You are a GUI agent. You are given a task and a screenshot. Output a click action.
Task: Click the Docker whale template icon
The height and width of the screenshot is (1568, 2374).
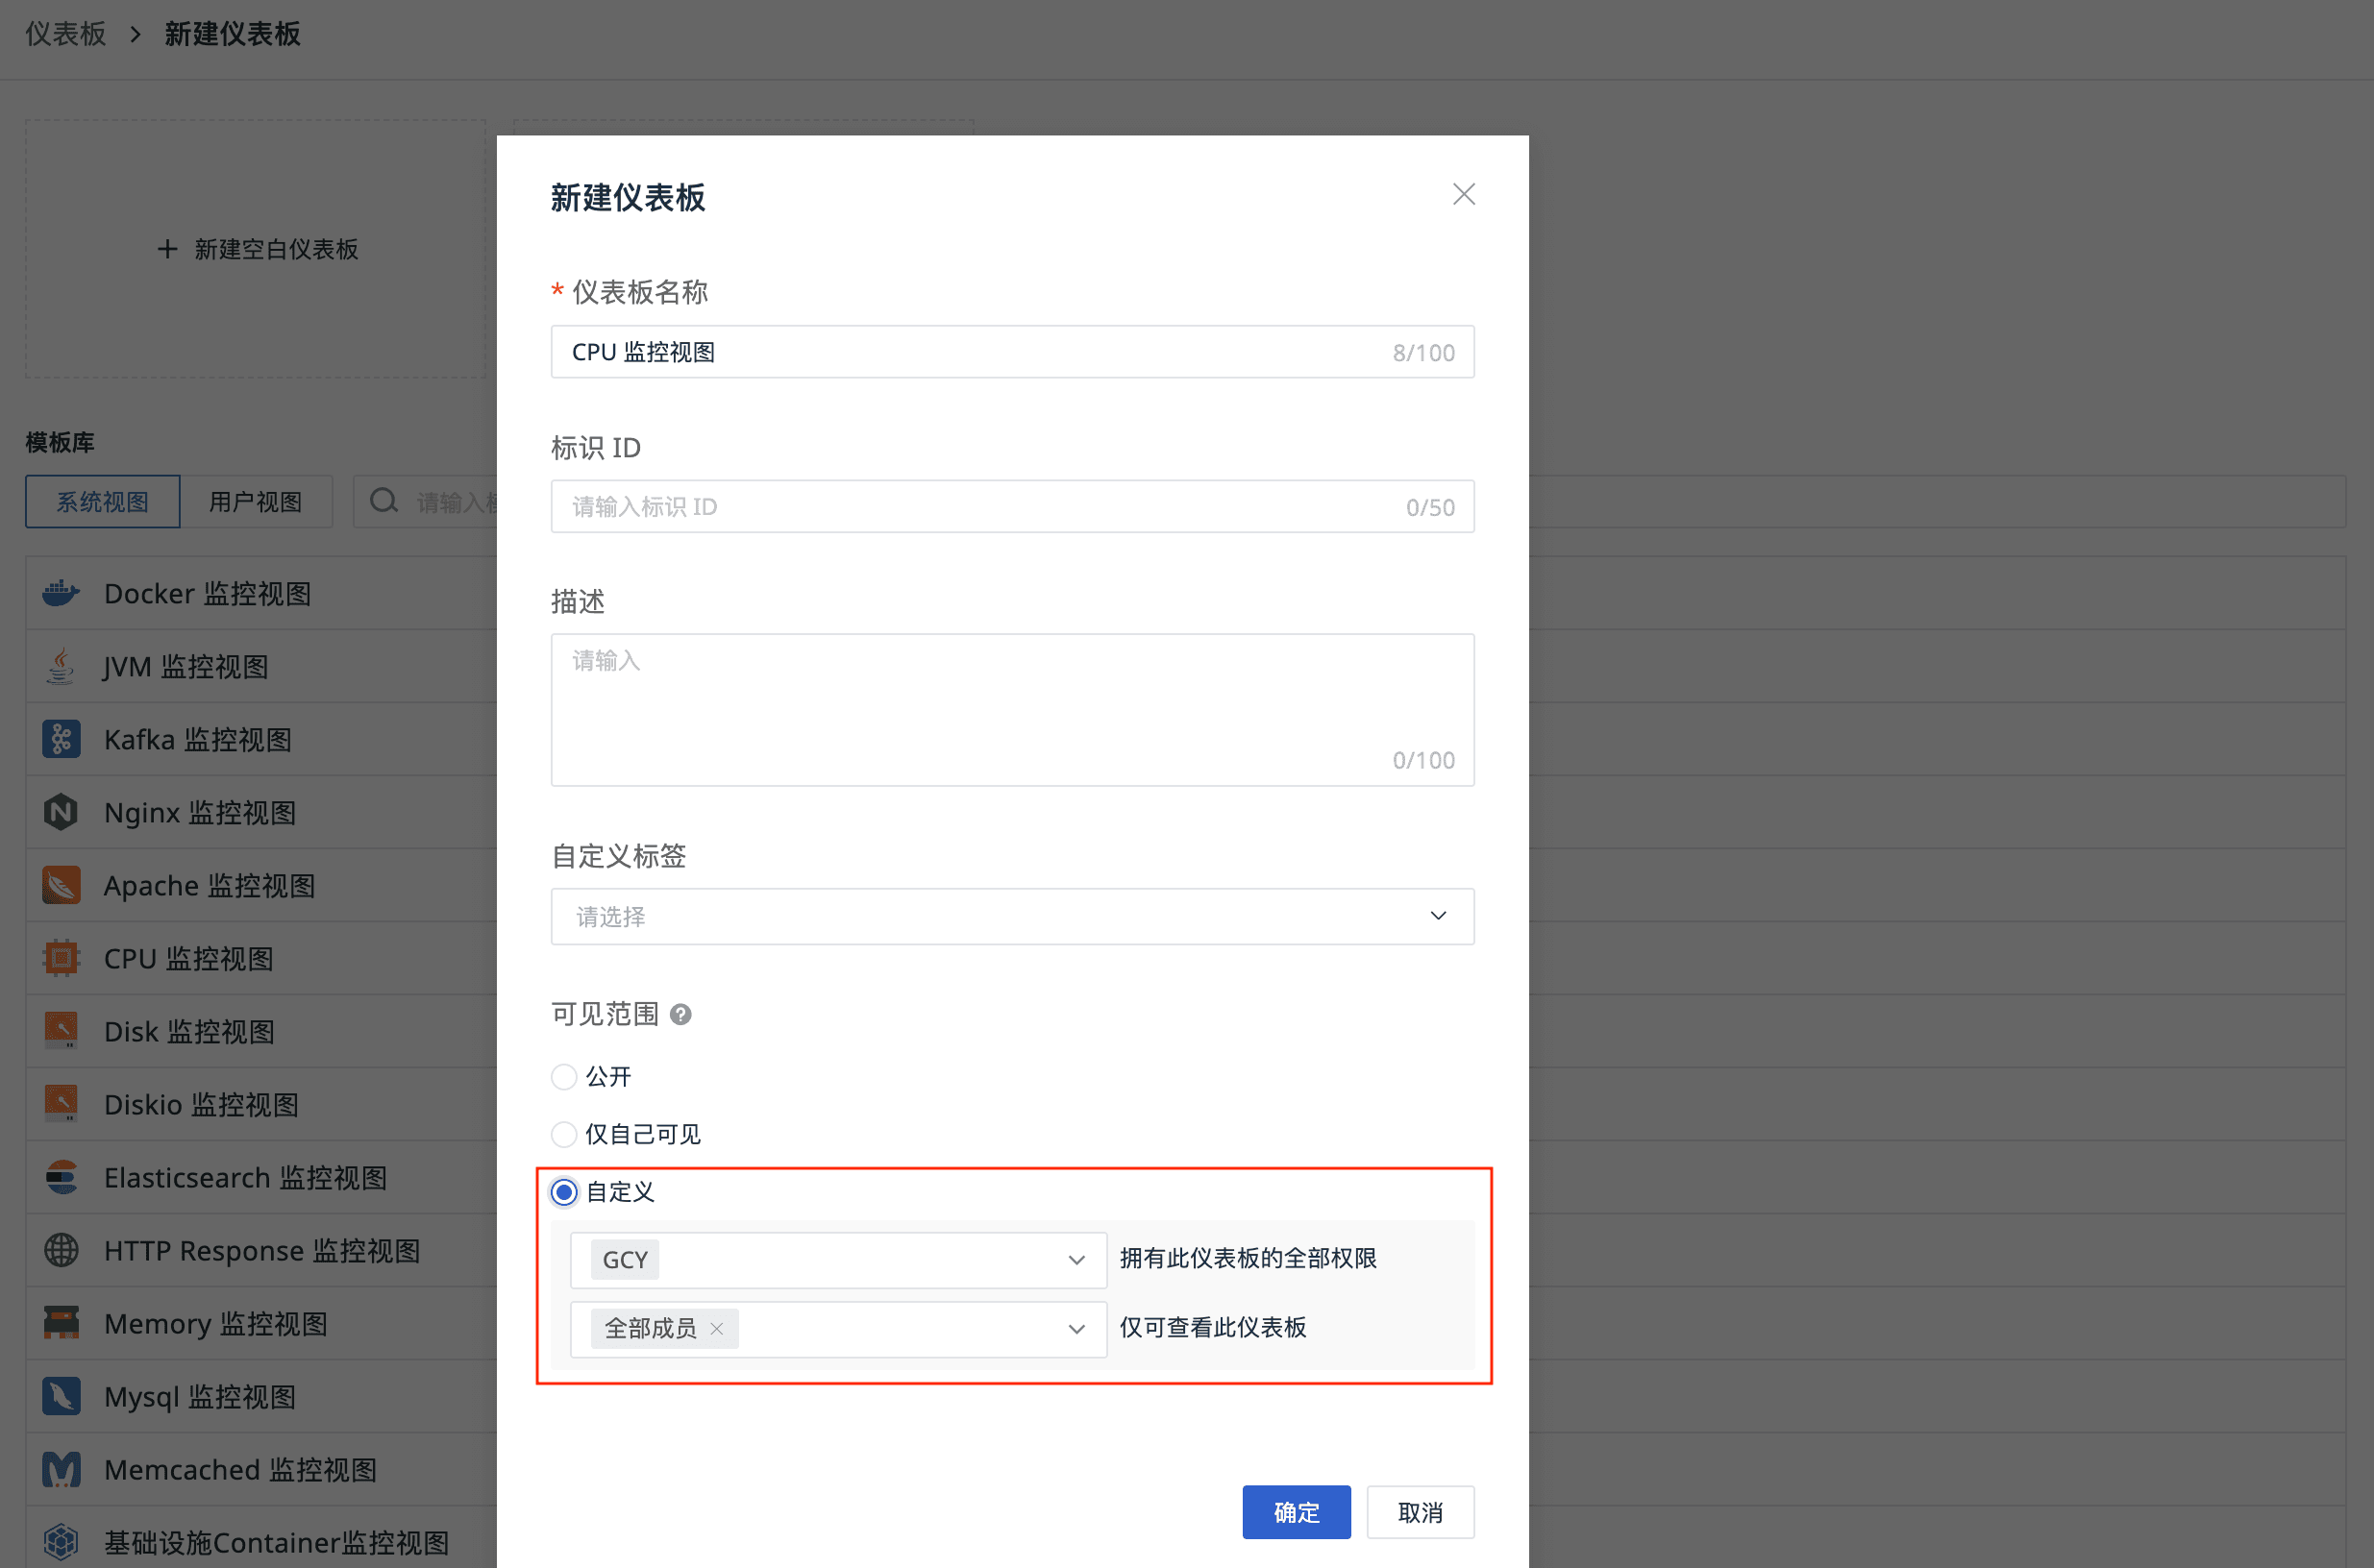point(60,593)
